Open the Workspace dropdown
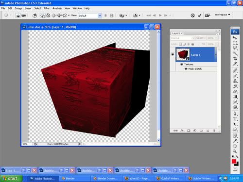The height and width of the screenshot is (182, 243). 222,15
